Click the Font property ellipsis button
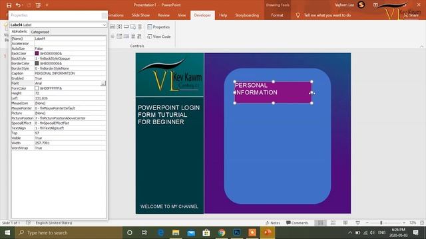This screenshot has width=426, height=239. [103, 84]
